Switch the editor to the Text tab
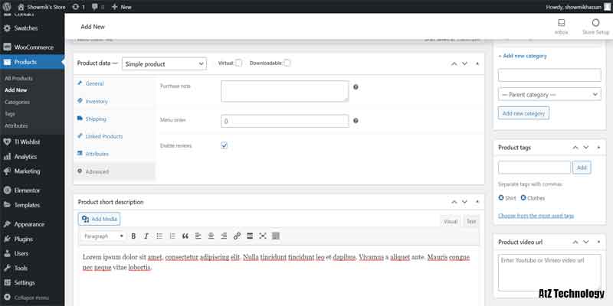613x306 pixels. (471, 221)
